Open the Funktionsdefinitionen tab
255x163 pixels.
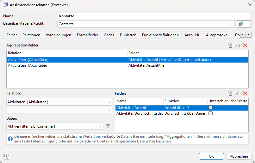(x=160, y=35)
